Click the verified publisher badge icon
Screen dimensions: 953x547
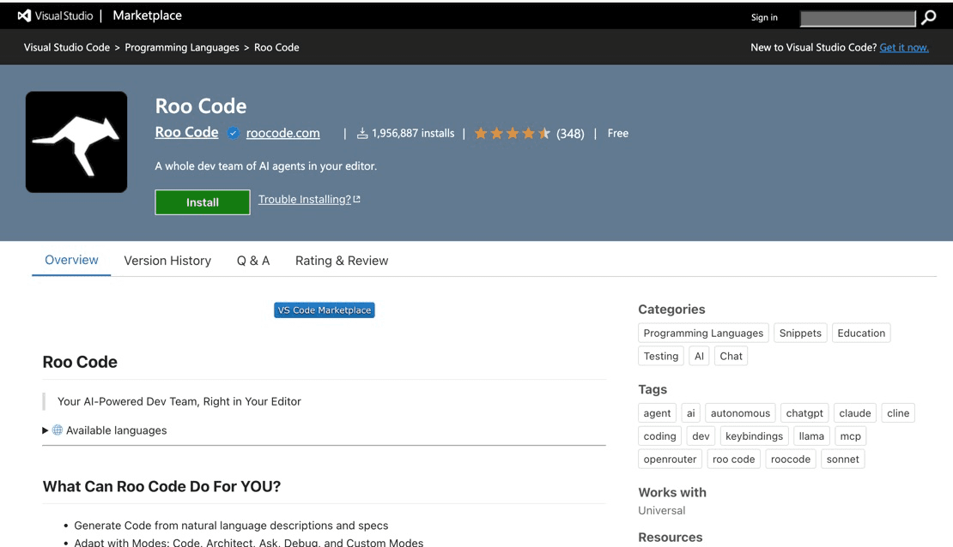233,133
